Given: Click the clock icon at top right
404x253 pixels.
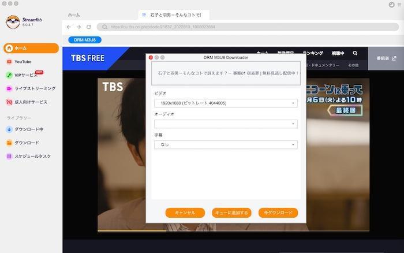Looking at the screenshot, I should [x=392, y=5].
